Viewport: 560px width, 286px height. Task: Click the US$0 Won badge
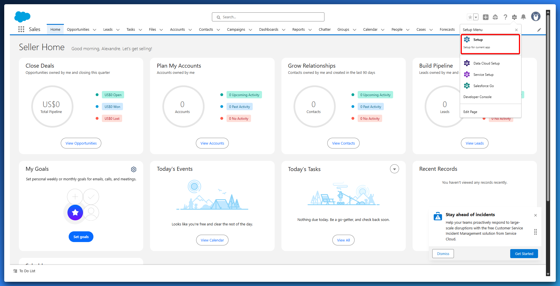113,107
